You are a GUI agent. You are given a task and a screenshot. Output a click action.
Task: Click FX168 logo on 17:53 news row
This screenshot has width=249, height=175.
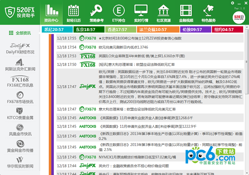88,56
